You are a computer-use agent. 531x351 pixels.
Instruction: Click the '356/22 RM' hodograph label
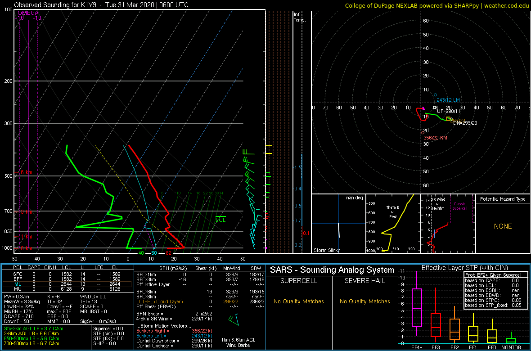pyautogui.click(x=435, y=138)
